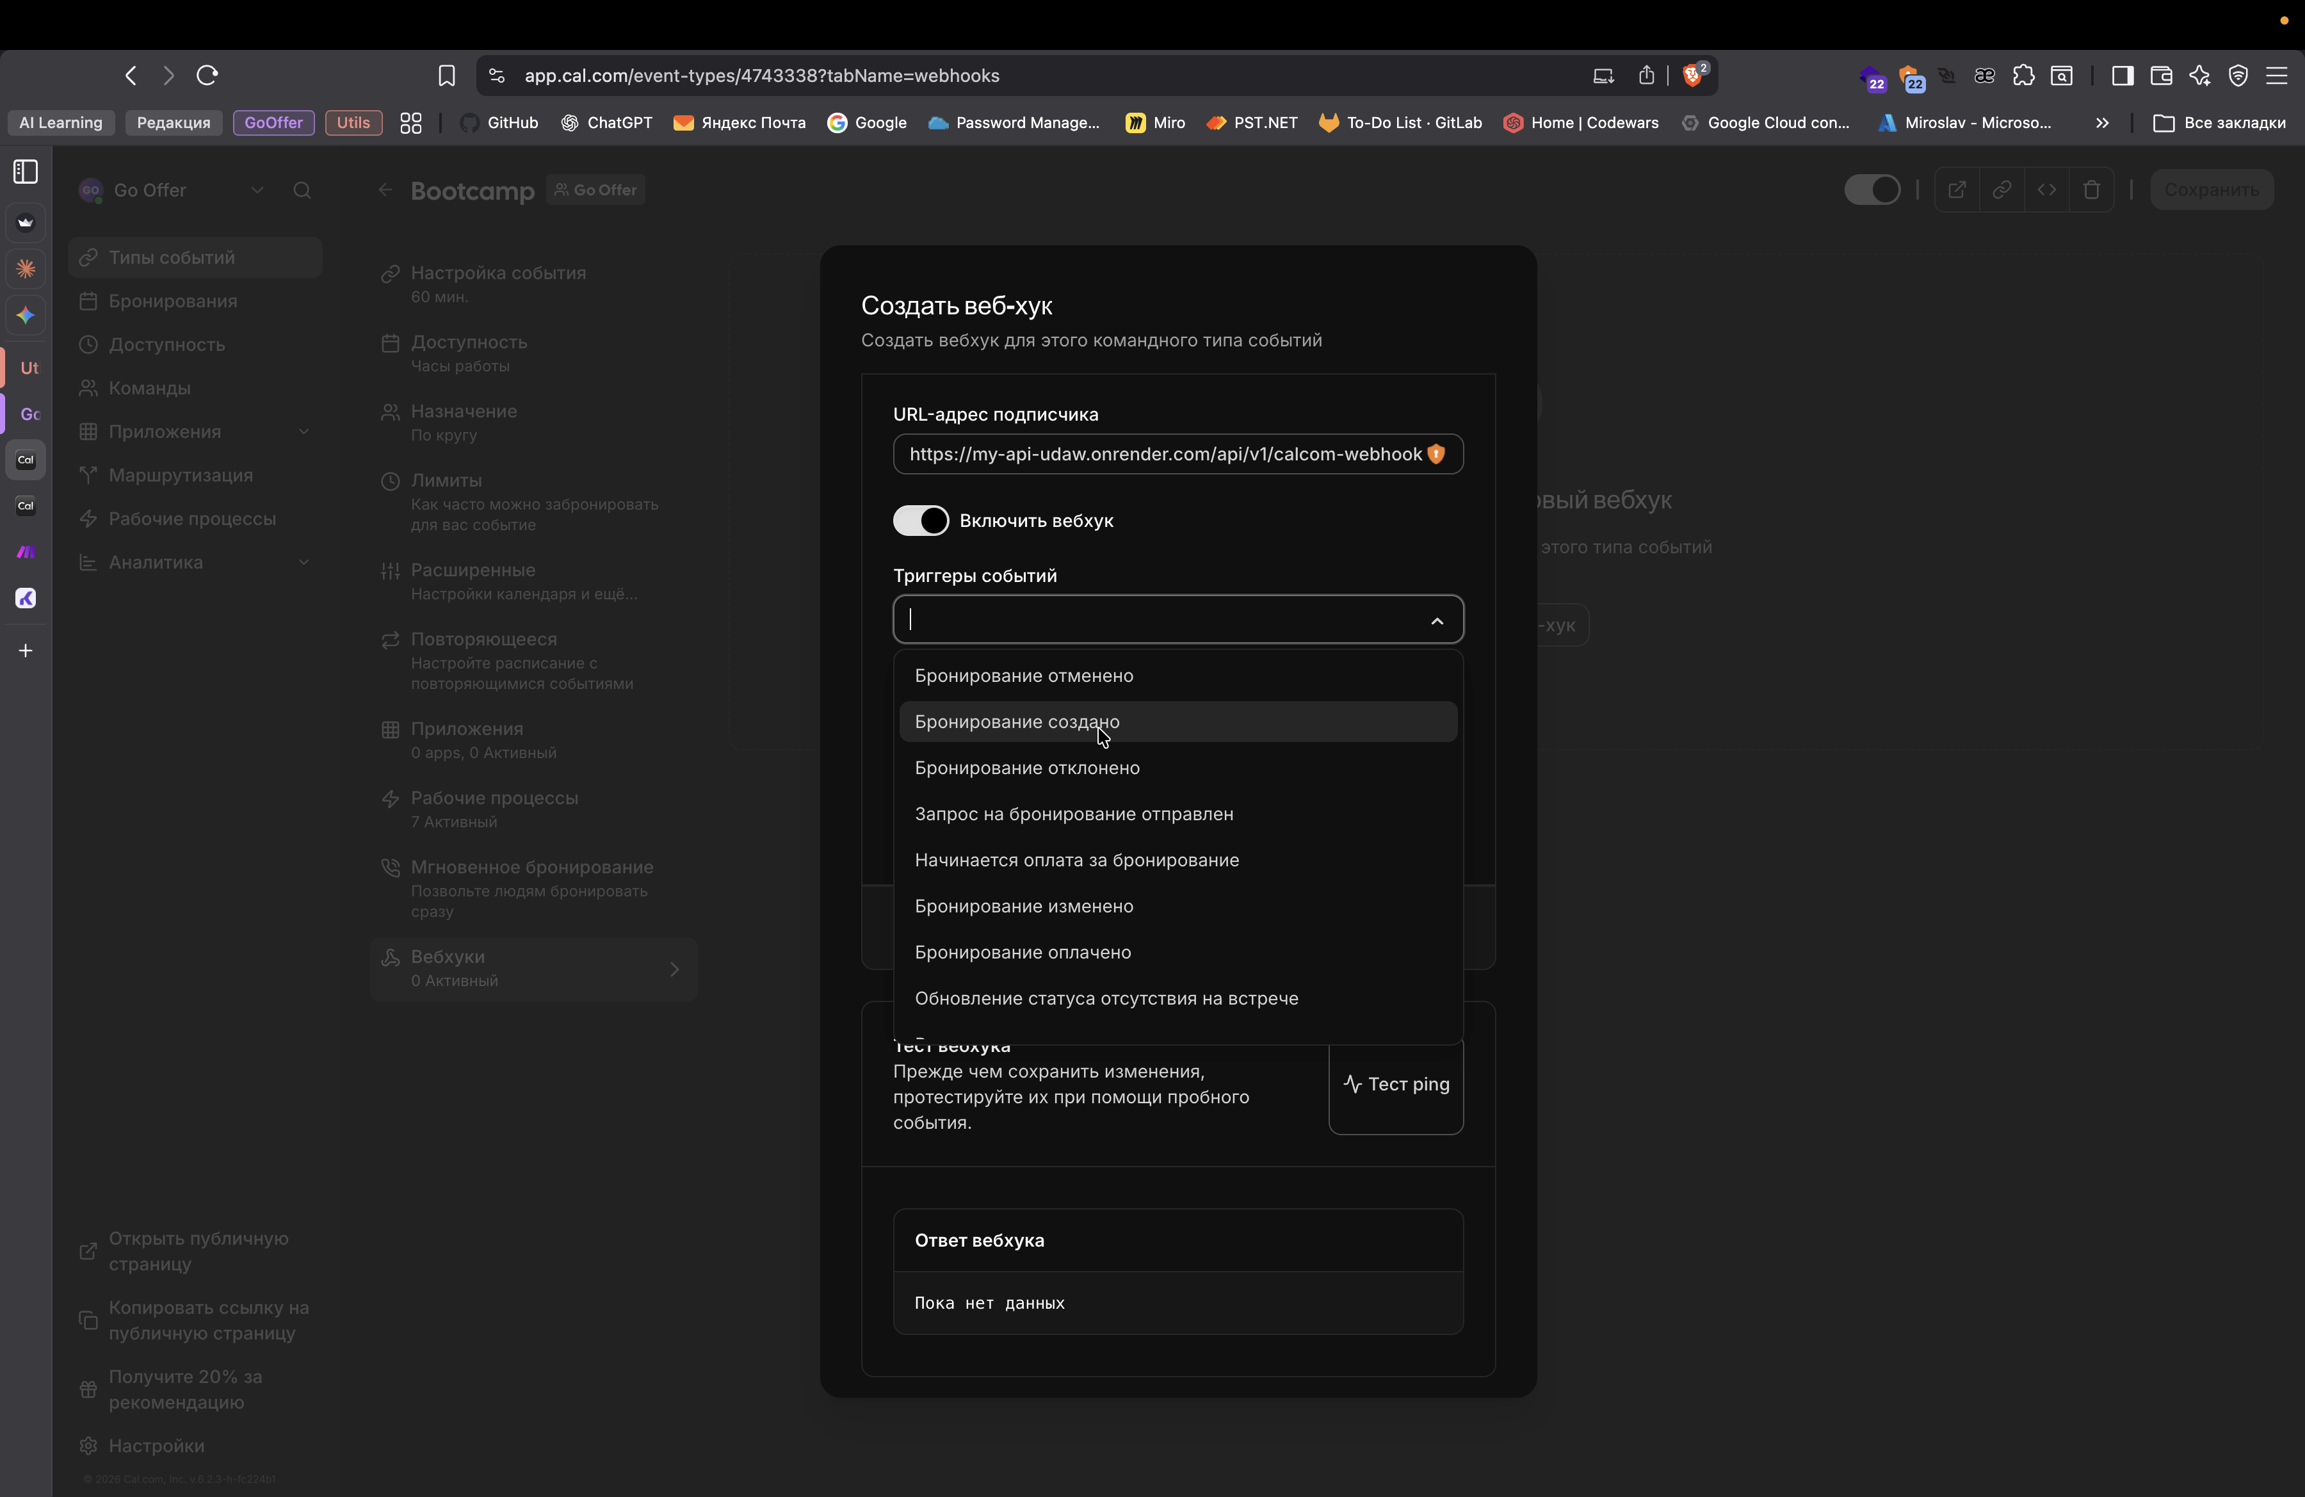Expand the Приложения sidebar submenu

tap(303, 432)
